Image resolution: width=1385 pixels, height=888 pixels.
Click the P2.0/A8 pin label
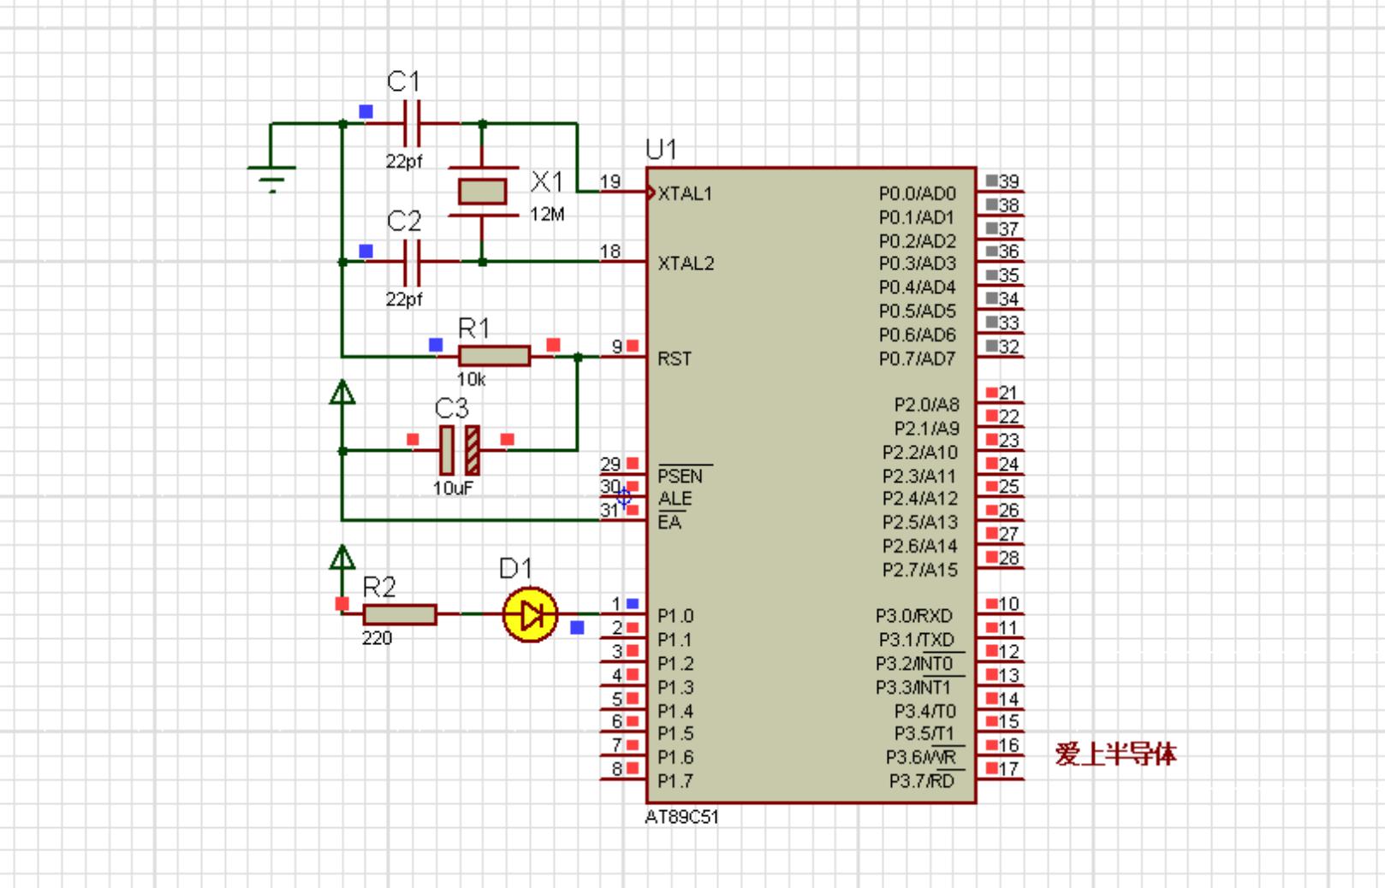[x=927, y=405]
